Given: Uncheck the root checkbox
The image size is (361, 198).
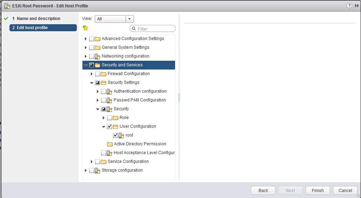Looking at the screenshot, I should tap(115, 135).
